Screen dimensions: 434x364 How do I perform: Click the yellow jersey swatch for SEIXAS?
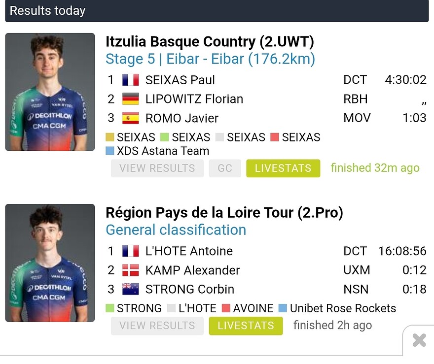tap(110, 137)
